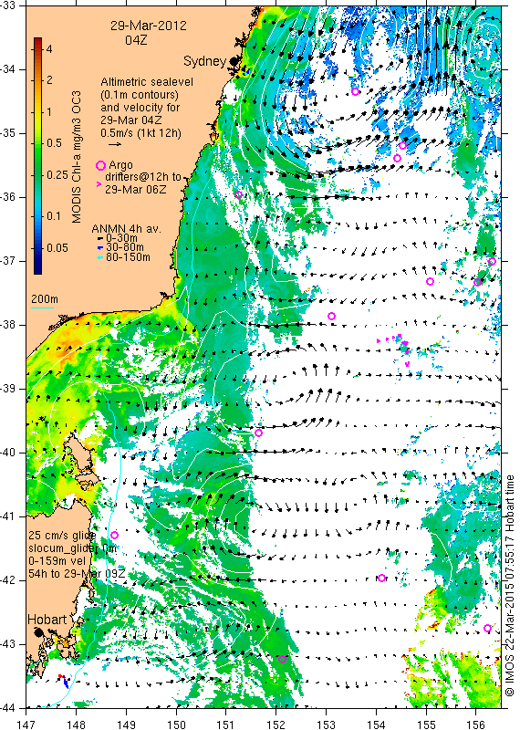Click the latitude axis label '-44'

[x=9, y=708]
